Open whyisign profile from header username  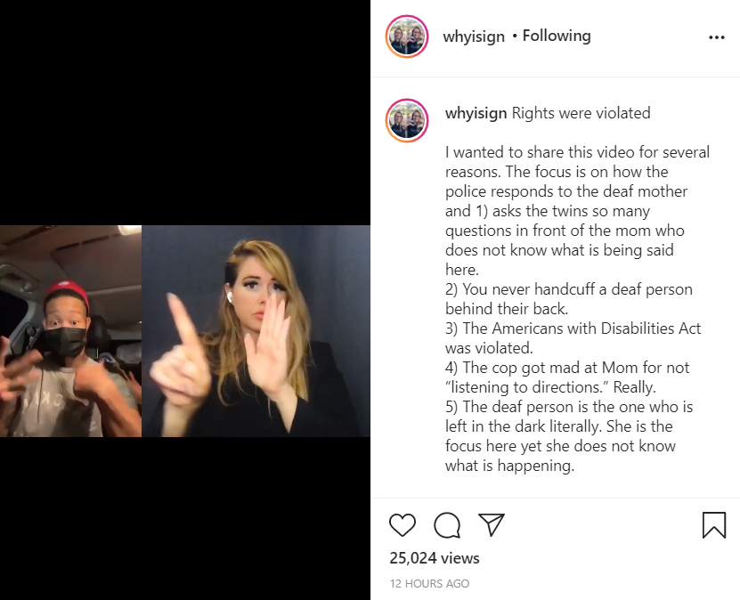coord(474,36)
